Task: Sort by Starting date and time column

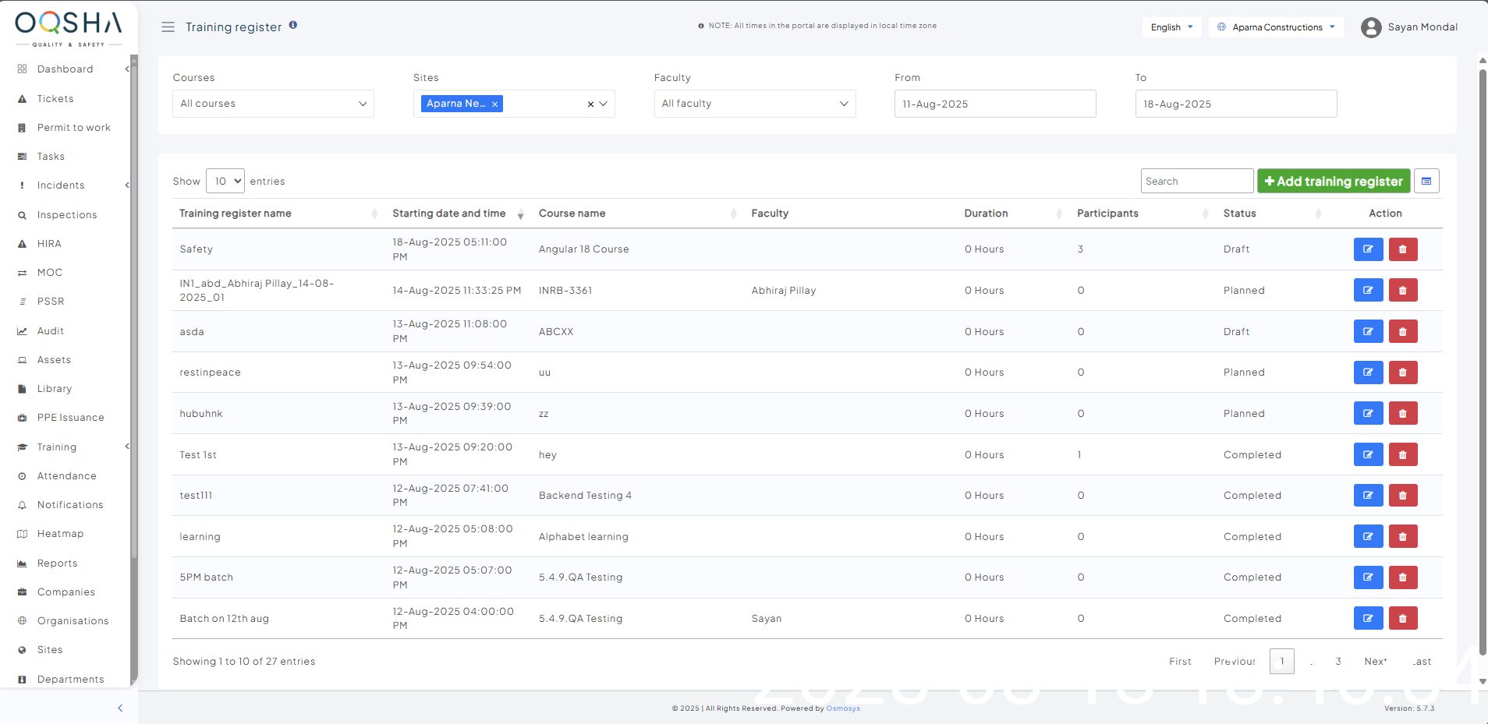Action: (449, 214)
